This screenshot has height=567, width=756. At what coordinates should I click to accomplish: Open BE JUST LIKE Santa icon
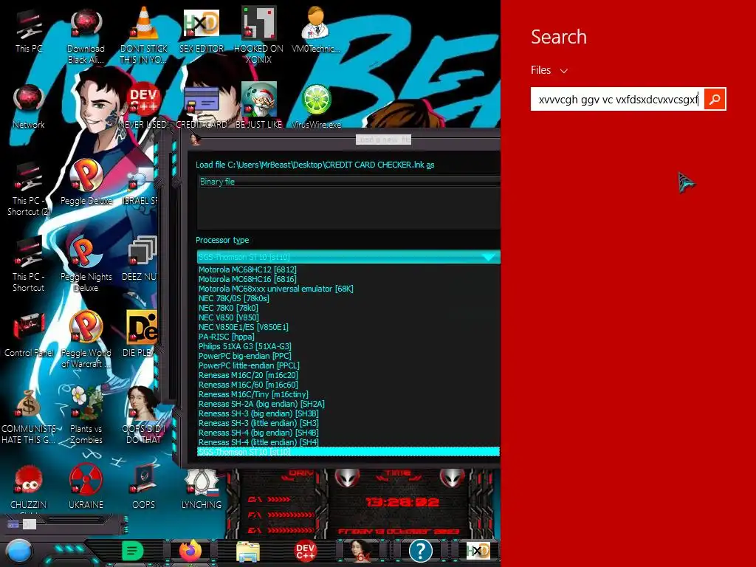tap(259, 106)
